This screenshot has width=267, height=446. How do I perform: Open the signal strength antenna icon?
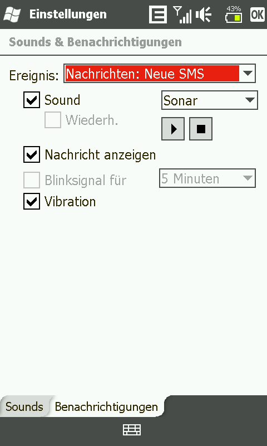tap(182, 14)
